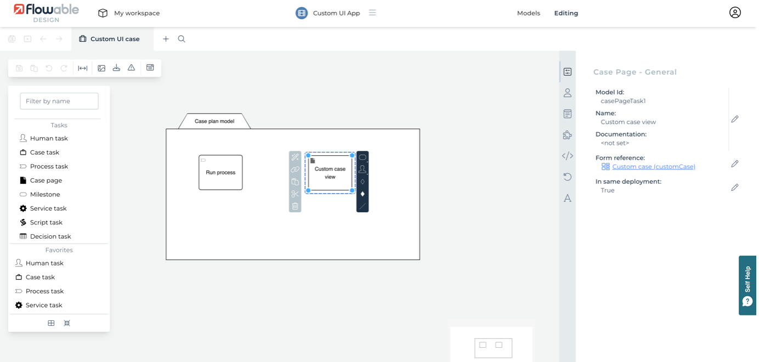Switch to the Models menu

528,13
